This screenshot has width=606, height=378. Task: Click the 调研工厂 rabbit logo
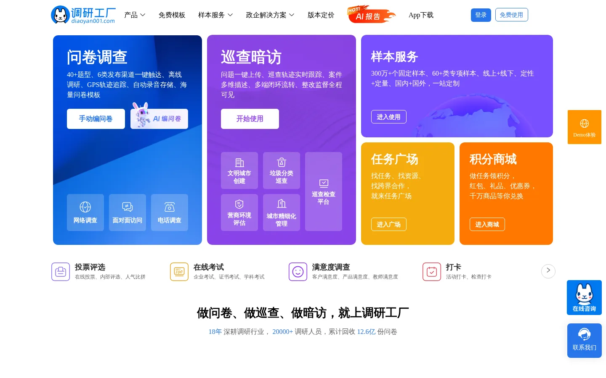click(x=83, y=15)
